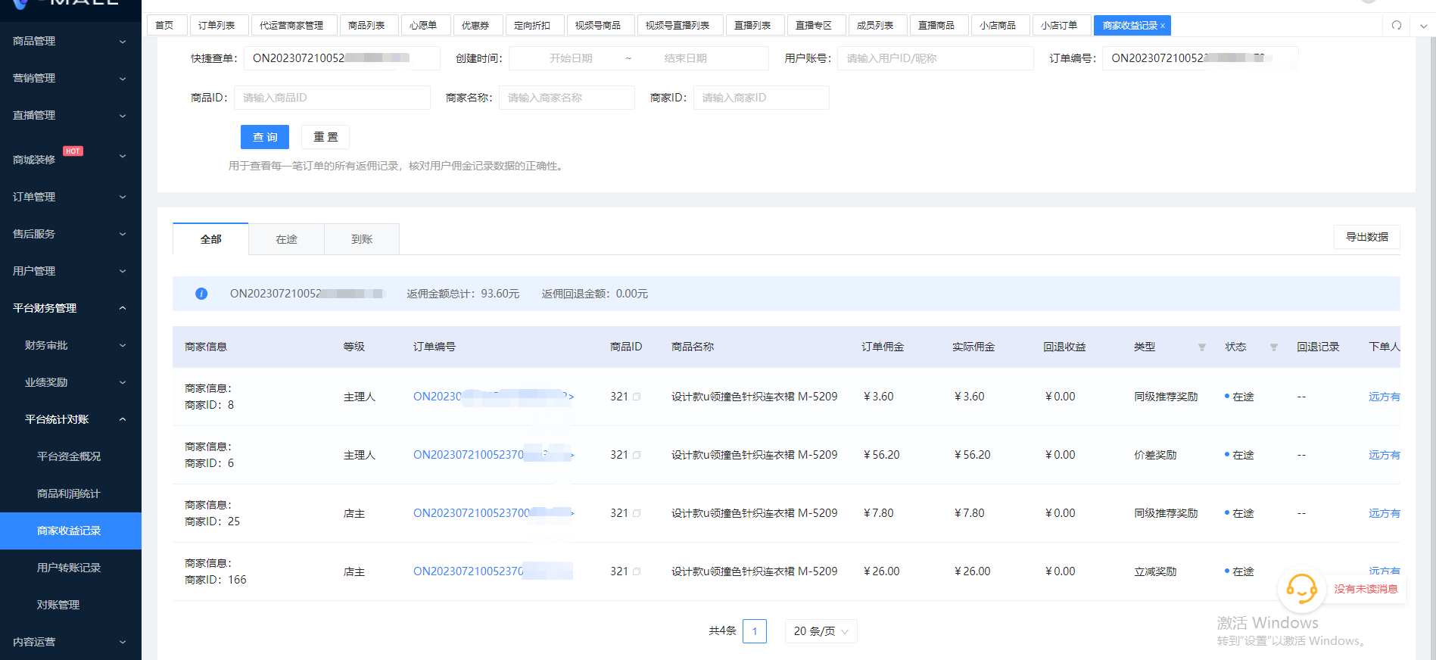Expand the 用户管理 sidebar menu
The image size is (1436, 660).
[70, 271]
